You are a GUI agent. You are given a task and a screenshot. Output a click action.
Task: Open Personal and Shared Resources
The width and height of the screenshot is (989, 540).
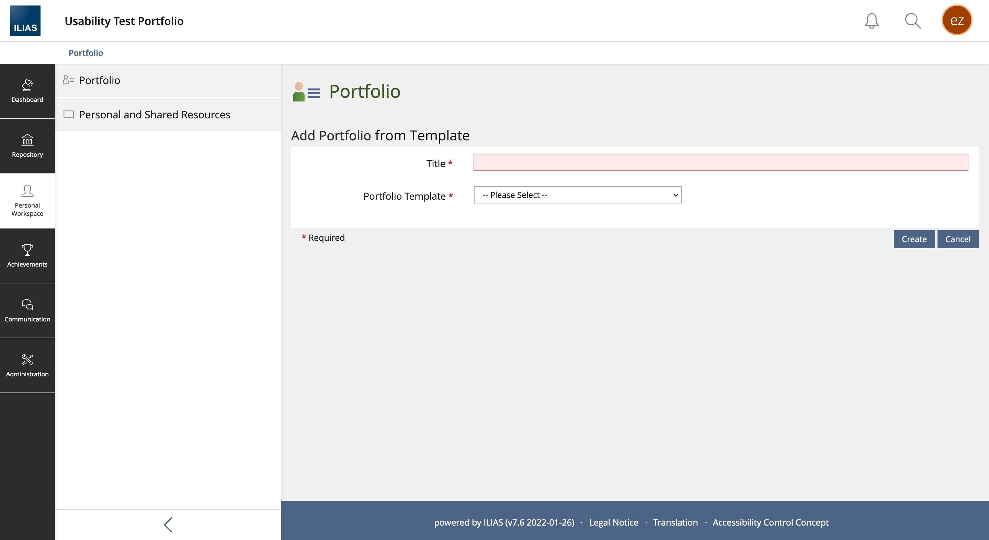click(x=154, y=114)
